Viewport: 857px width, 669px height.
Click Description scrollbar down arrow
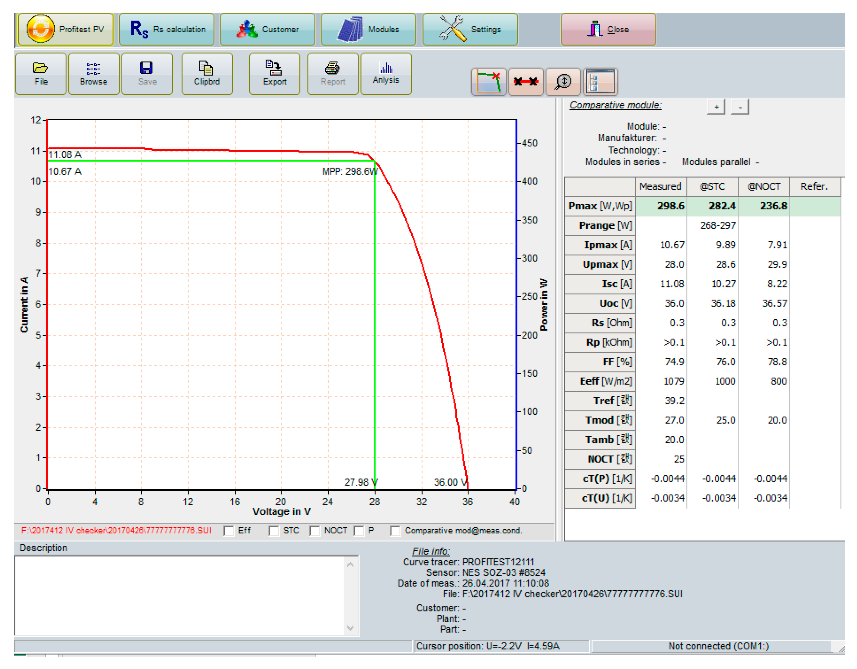(350, 628)
